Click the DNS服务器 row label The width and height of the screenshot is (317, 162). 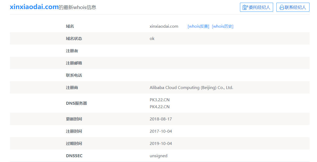click(x=76, y=103)
